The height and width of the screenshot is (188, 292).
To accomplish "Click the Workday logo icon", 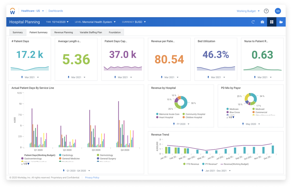I will point(13,11).
